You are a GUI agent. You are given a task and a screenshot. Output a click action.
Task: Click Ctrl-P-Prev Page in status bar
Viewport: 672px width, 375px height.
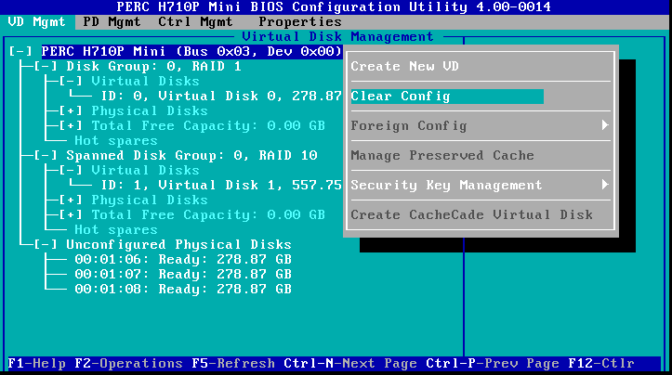[x=493, y=364]
